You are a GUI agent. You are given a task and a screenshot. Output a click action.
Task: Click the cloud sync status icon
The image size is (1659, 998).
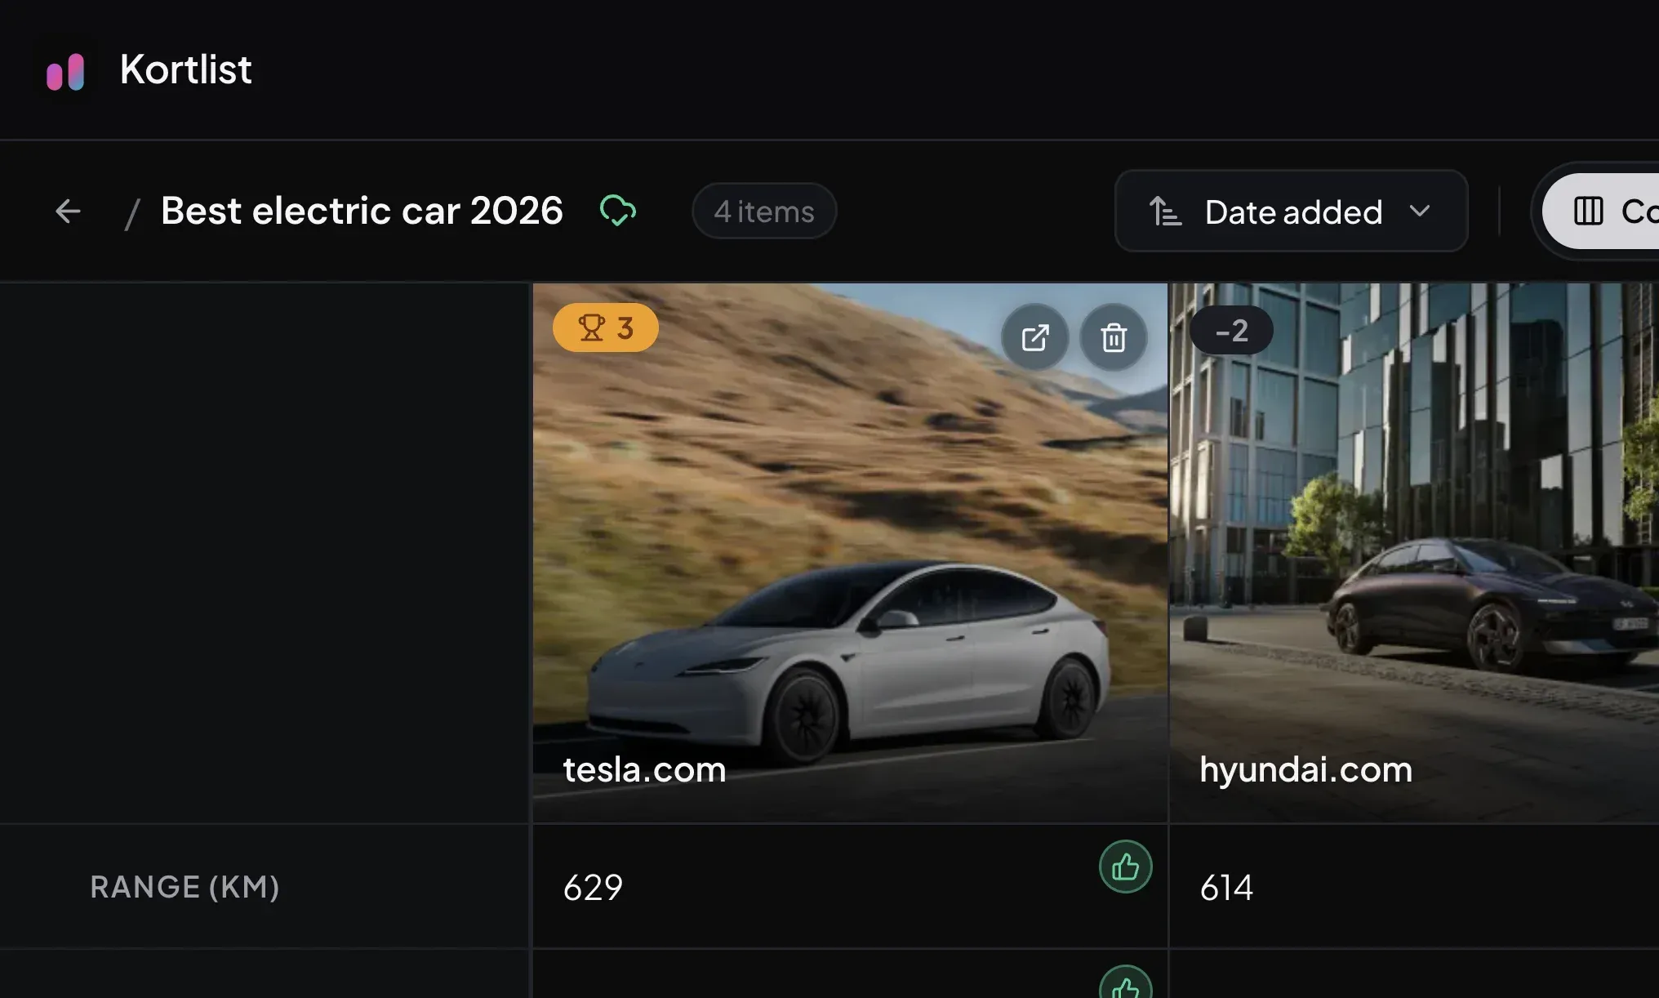618,211
